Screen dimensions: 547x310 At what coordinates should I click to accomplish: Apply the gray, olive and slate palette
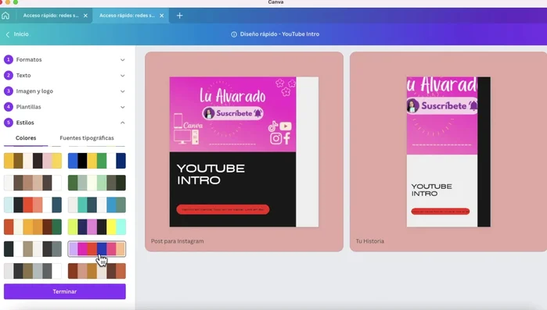coord(33,271)
